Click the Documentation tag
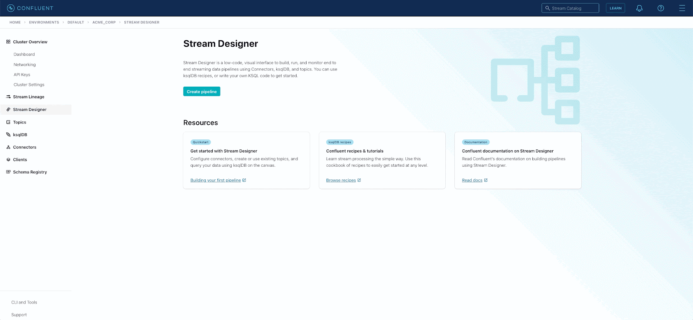The width and height of the screenshot is (693, 320). click(x=476, y=142)
